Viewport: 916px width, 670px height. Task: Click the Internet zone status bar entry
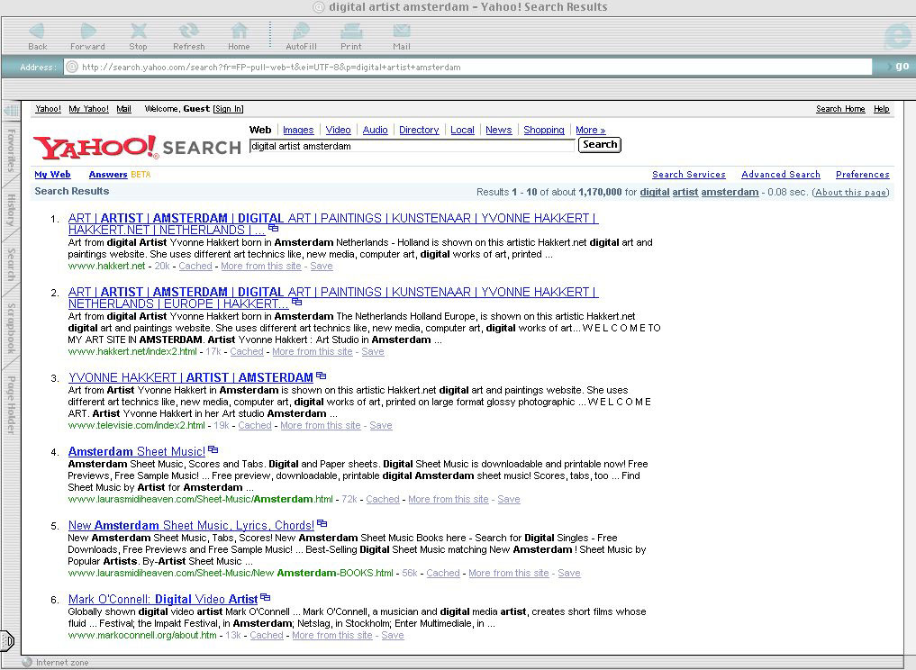pos(56,663)
